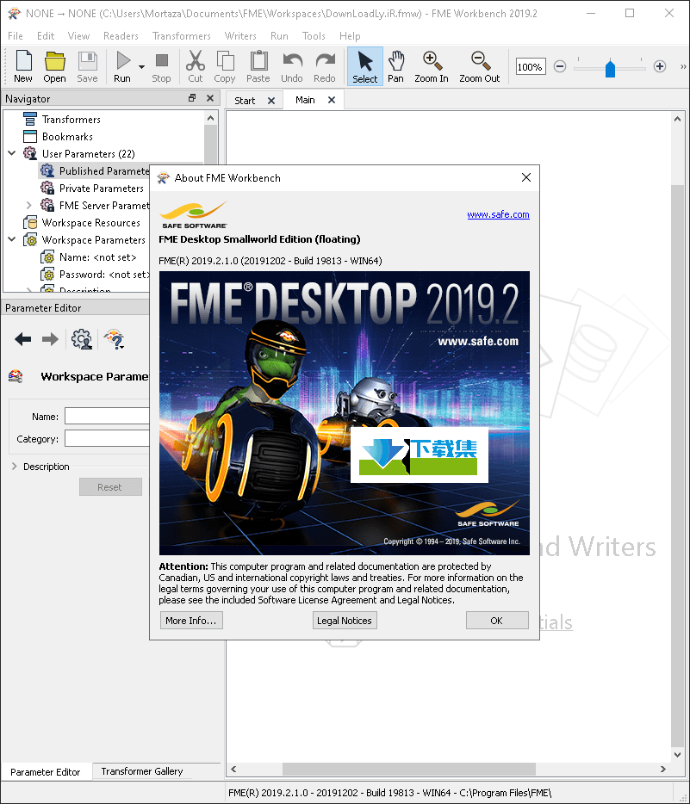Image resolution: width=690 pixels, height=804 pixels.
Task: Click the Category input field
Action: click(x=107, y=438)
